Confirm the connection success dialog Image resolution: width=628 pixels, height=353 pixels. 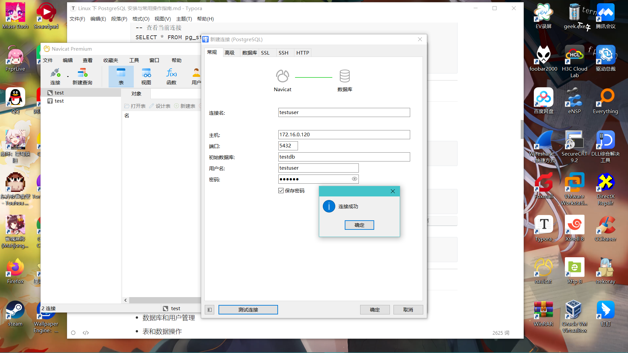359,225
